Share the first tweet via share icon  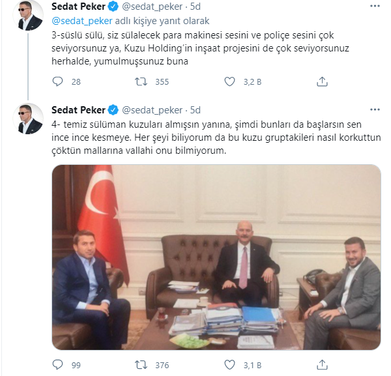tap(322, 81)
